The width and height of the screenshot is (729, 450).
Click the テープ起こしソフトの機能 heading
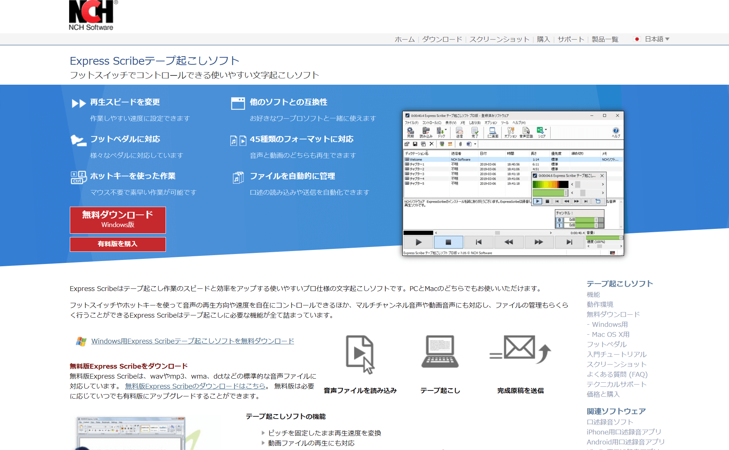tap(286, 416)
